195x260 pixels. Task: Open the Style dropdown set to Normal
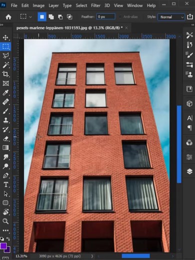(x=171, y=17)
